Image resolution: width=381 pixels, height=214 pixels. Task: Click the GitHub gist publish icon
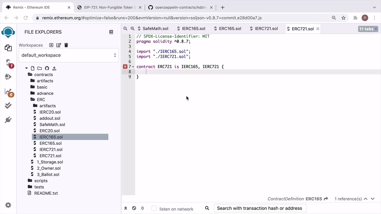[47, 68]
